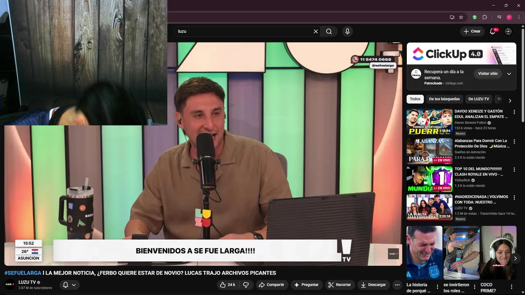The width and height of the screenshot is (525, 295).
Task: Start voice search with microphone icon
Action: coord(347,31)
